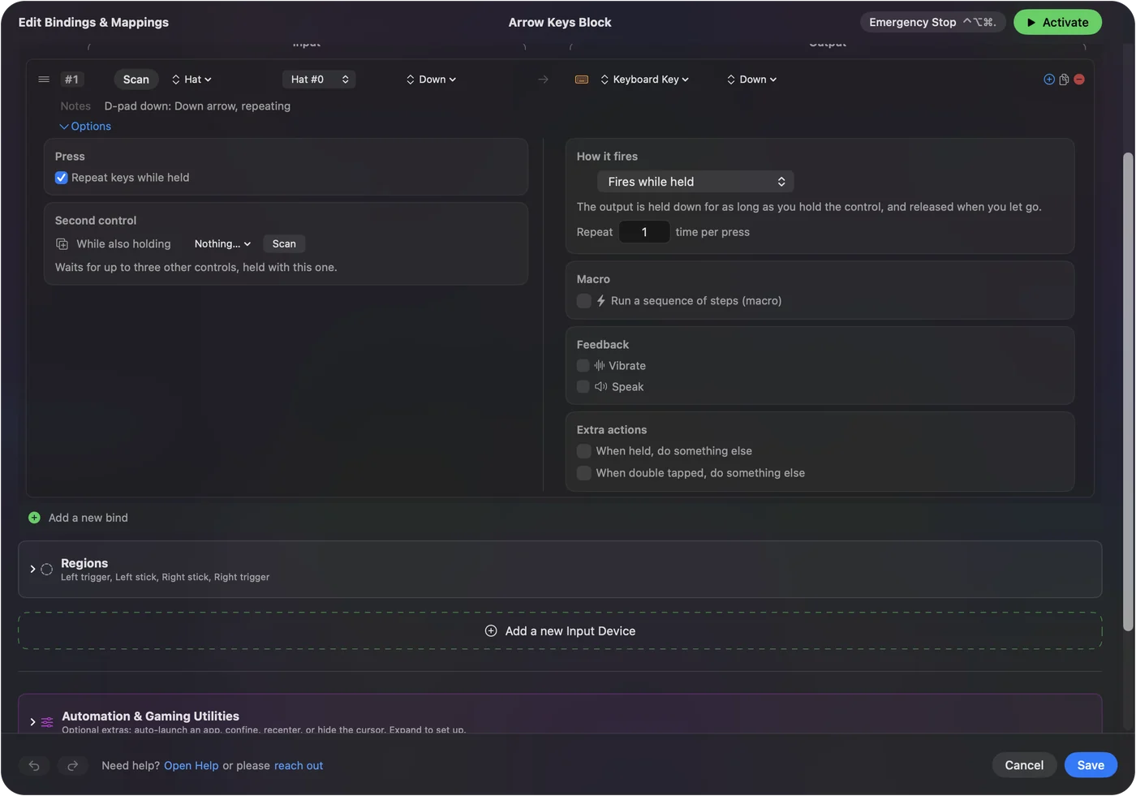Image resolution: width=1136 pixels, height=796 pixels.
Task: Expand the Regions section
Action: coord(32,570)
